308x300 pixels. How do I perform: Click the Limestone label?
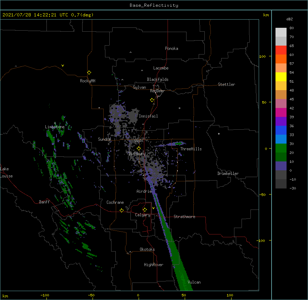(55, 127)
